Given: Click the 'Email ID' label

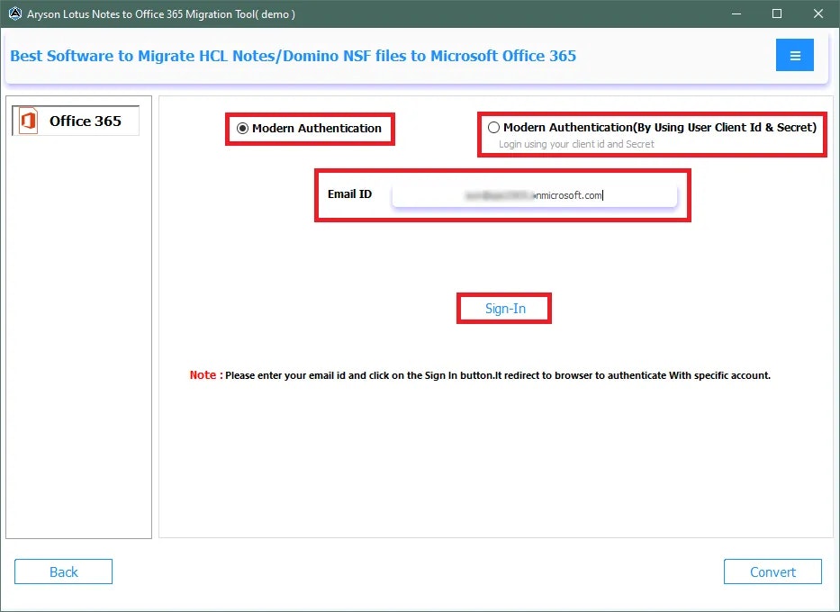Looking at the screenshot, I should (x=350, y=193).
